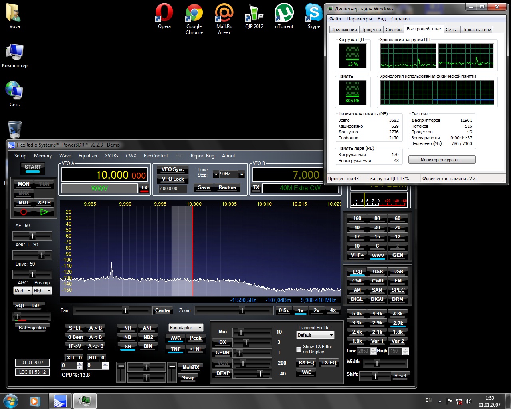Open the FlexControl menu
Image resolution: width=511 pixels, height=409 pixels.
(156, 156)
